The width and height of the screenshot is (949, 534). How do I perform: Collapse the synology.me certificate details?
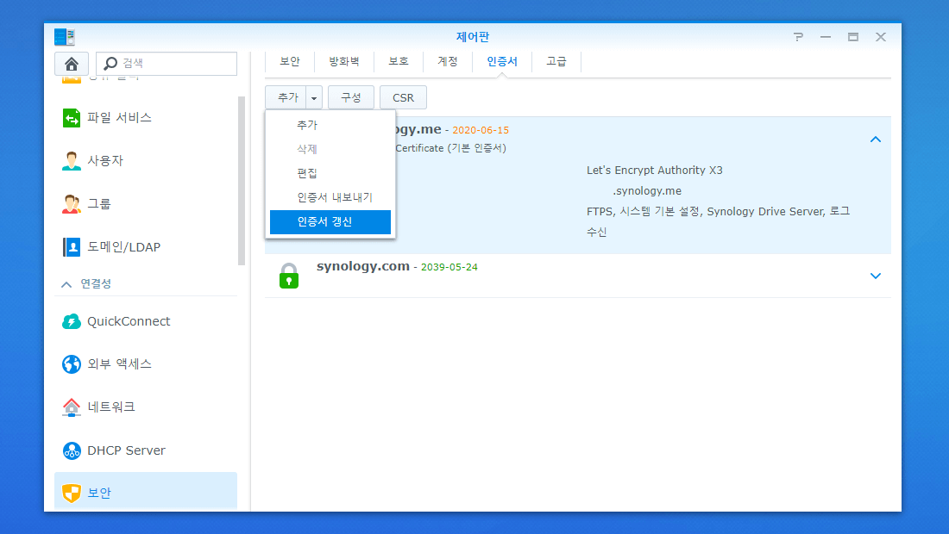pos(875,140)
